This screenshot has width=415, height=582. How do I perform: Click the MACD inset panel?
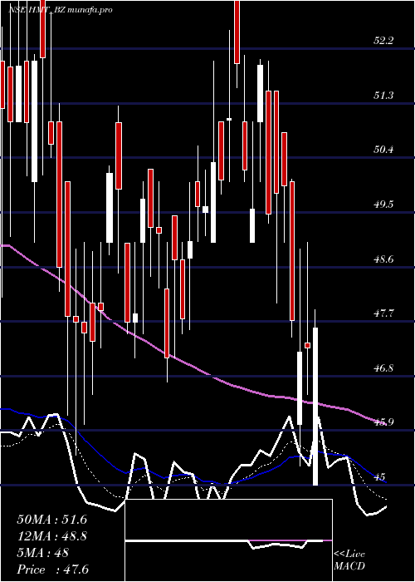coord(228,540)
